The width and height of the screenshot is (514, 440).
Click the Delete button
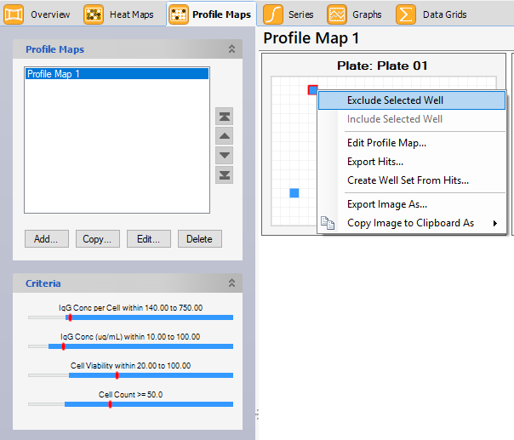[200, 238]
